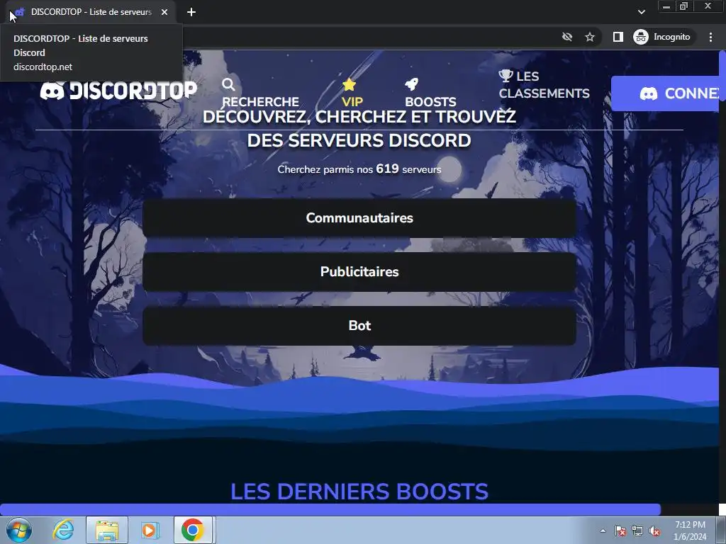The image size is (726, 544).
Task: Open the Windows Start menu
Action: (18, 530)
